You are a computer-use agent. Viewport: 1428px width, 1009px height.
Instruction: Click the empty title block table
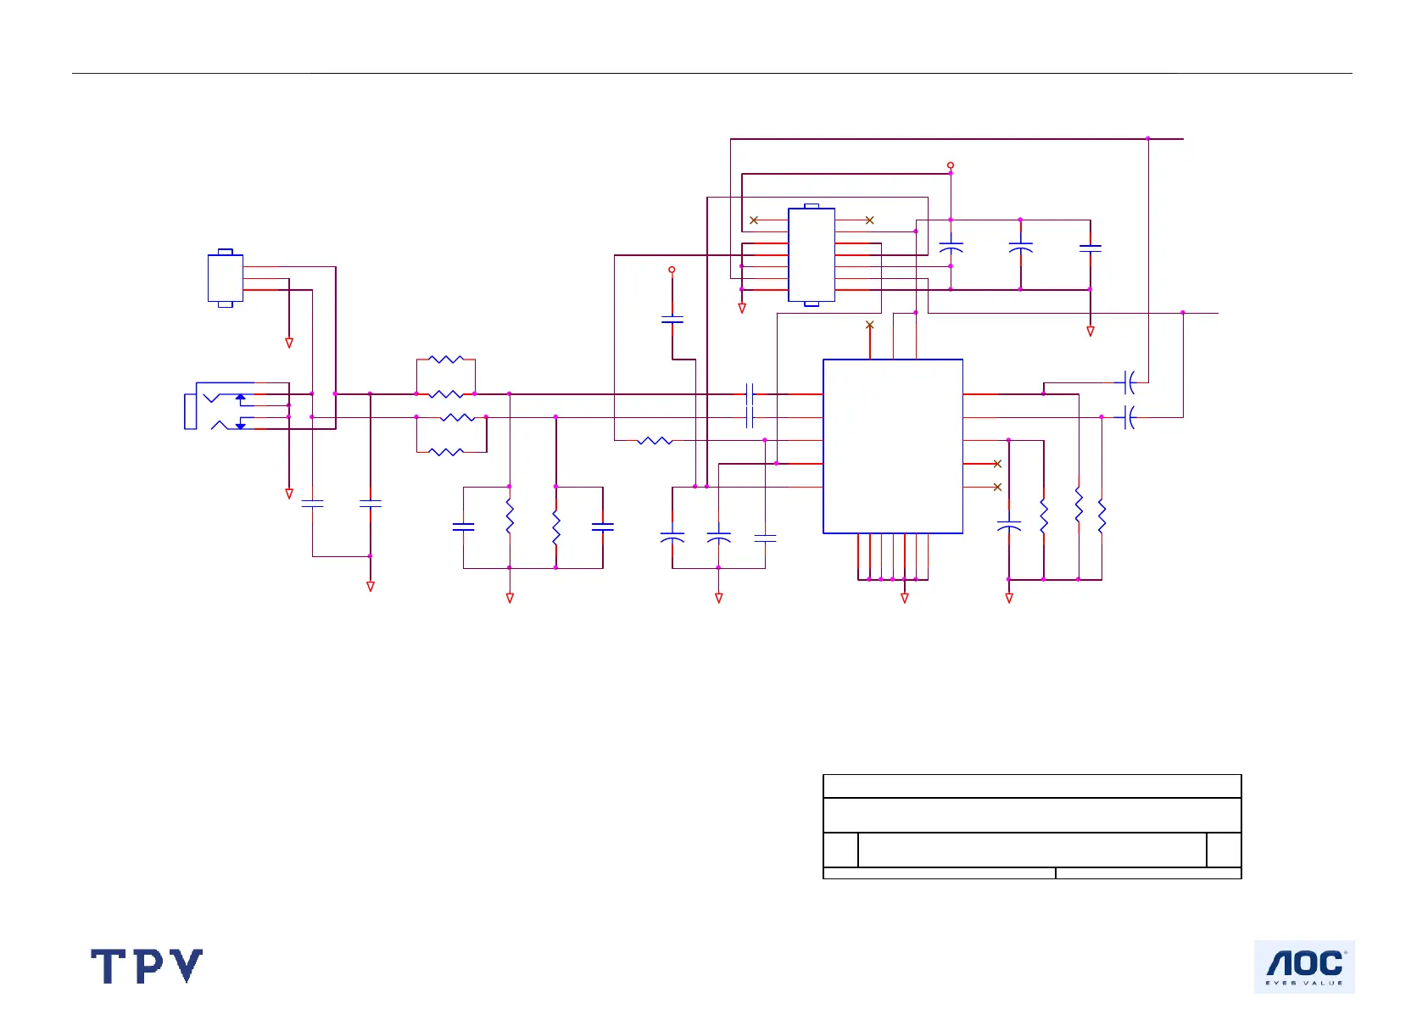[1032, 827]
